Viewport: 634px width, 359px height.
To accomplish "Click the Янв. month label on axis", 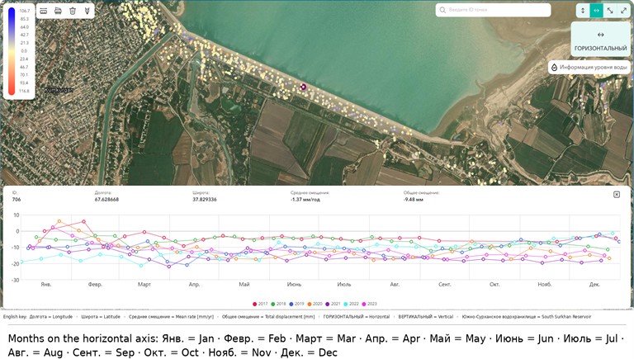I will pos(46,284).
